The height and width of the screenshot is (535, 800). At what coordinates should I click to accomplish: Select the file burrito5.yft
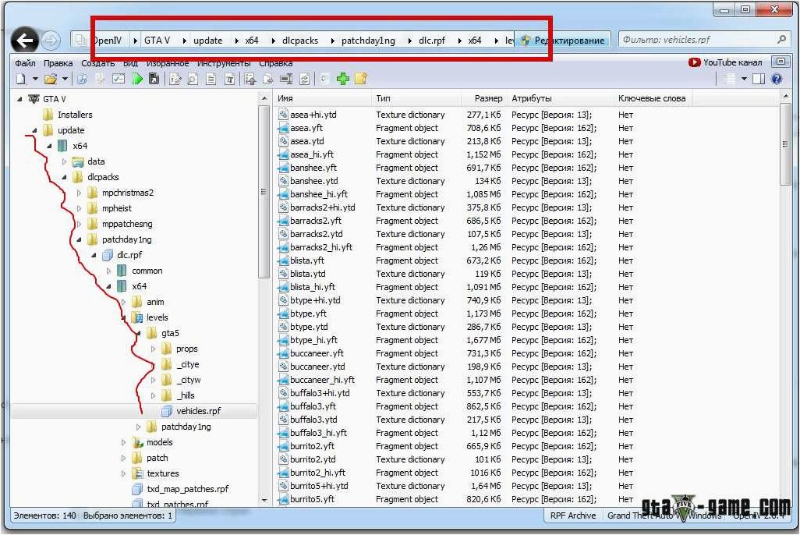[312, 500]
